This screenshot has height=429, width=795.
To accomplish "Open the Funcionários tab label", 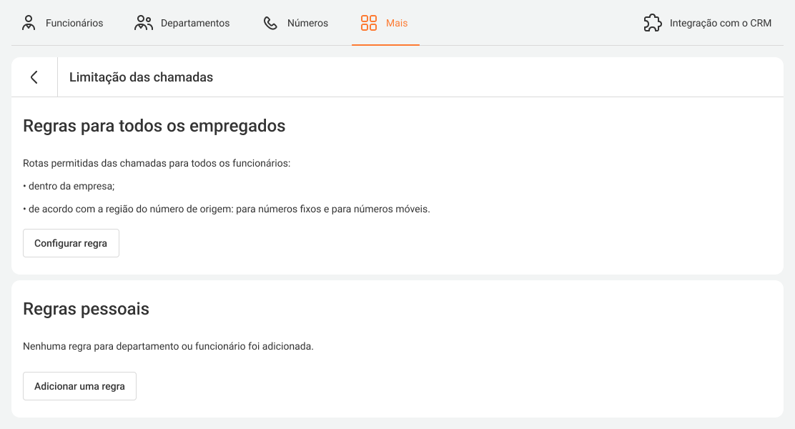I will tap(74, 23).
